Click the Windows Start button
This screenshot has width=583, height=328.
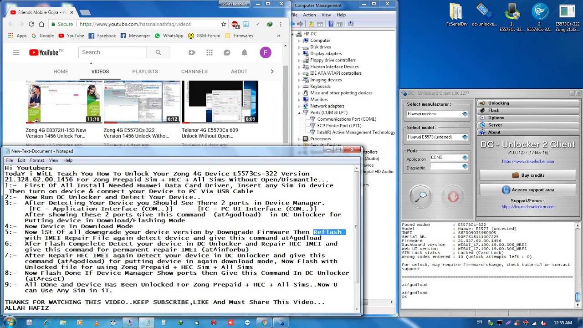(9, 323)
